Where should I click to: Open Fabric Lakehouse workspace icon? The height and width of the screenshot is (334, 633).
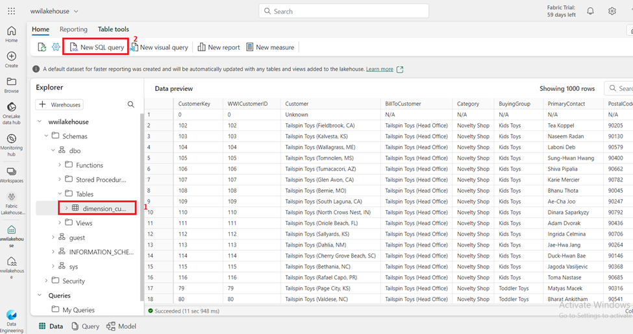tap(11, 203)
